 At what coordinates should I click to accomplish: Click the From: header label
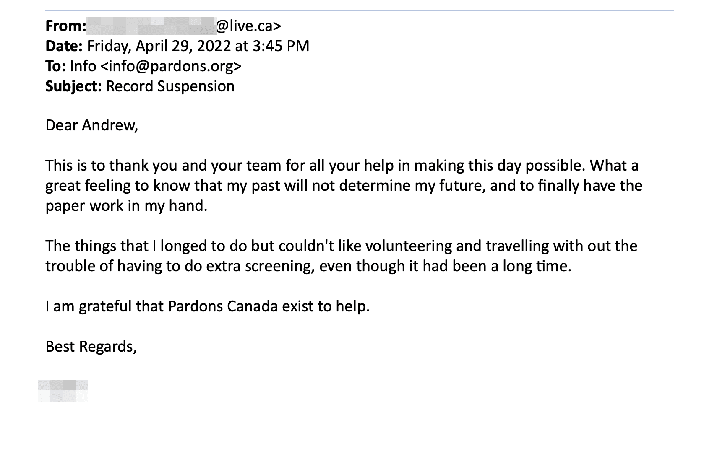point(66,26)
